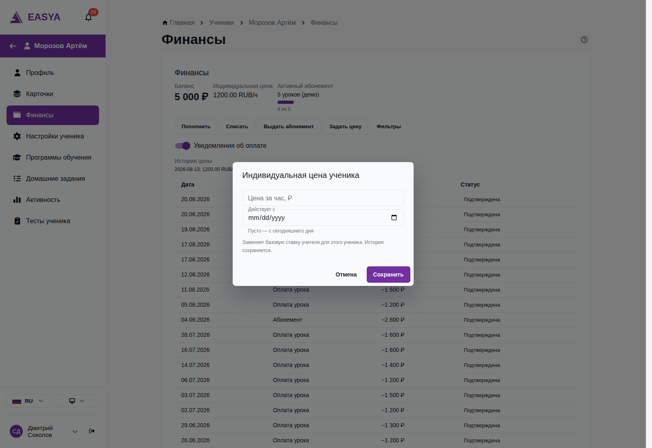This screenshot has width=652, height=448.
Task: Open Программы обучения in the sidebar
Action: [x=53, y=158]
